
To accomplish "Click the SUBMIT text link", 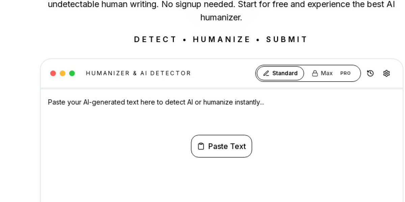I will point(287,39).
